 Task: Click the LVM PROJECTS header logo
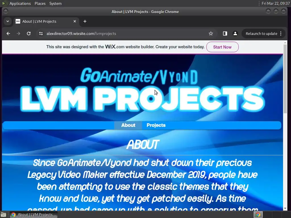click(143, 99)
